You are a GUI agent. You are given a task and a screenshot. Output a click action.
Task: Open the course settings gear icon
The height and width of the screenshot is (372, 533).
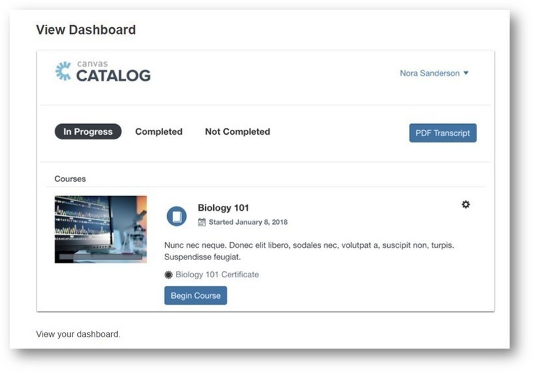[x=466, y=205]
